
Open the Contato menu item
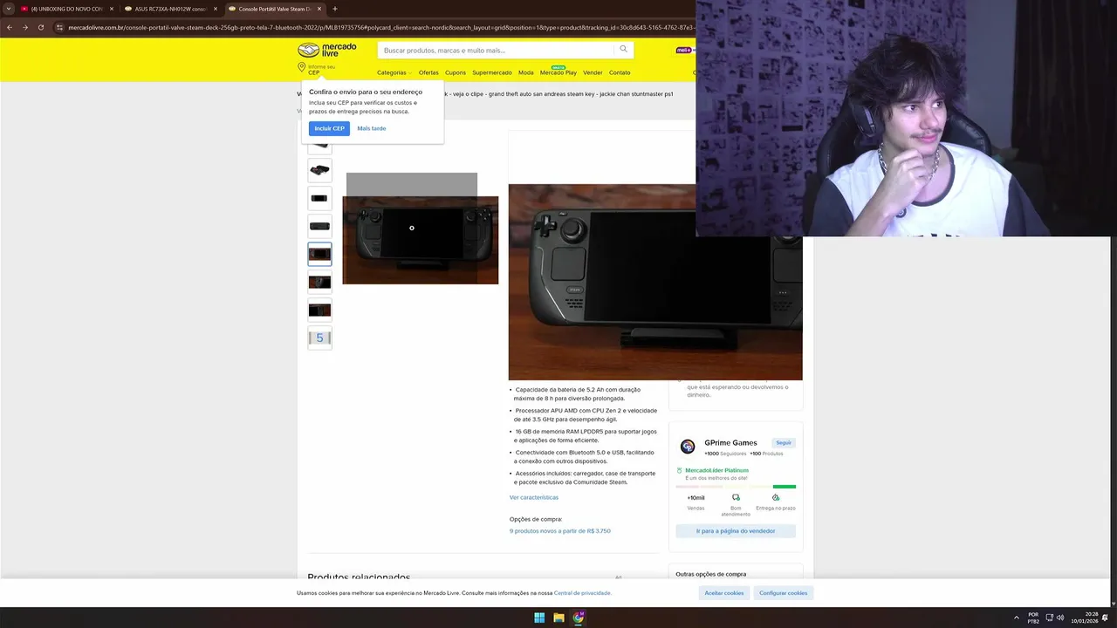620,72
